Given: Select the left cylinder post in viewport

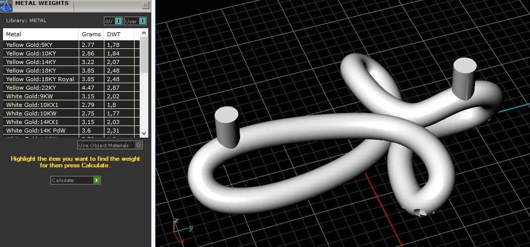Looking at the screenshot, I should [x=227, y=128].
